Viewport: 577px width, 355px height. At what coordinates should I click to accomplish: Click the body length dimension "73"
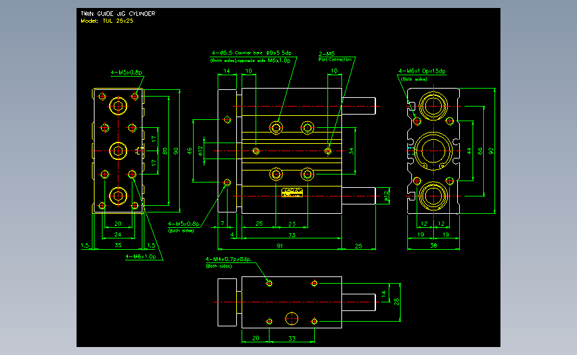tap(291, 235)
